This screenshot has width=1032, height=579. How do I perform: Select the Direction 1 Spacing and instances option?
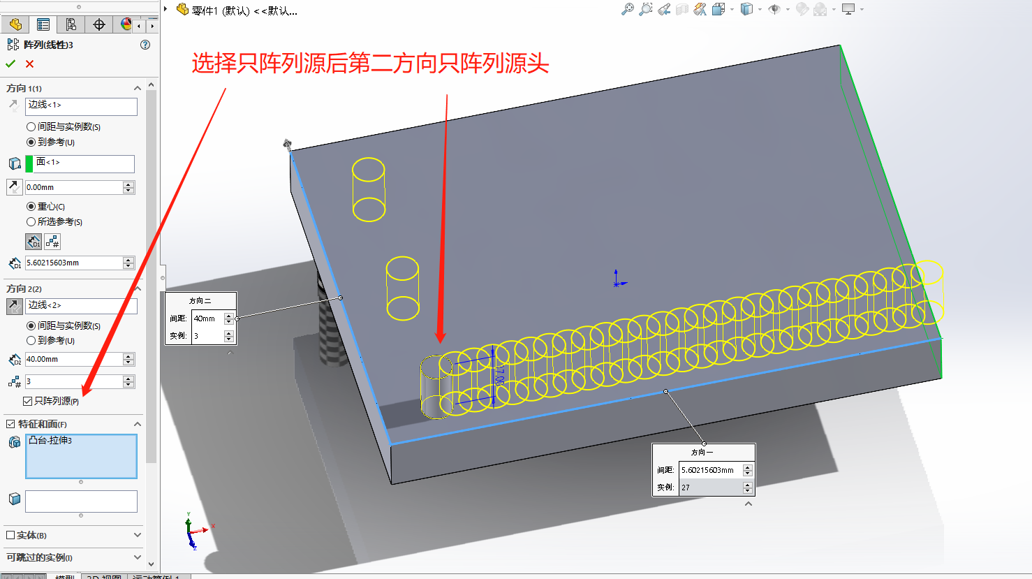(x=64, y=126)
